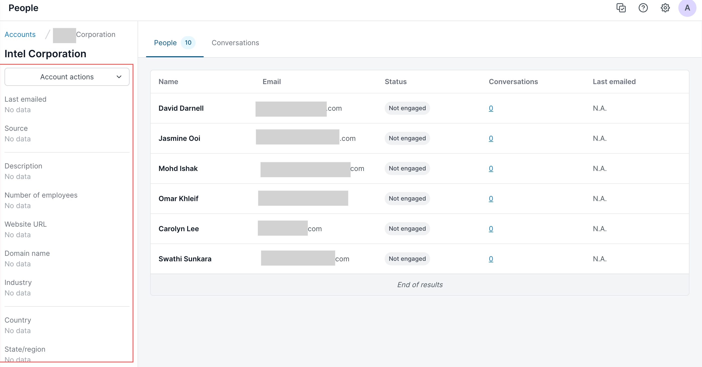Click the People page title
The image size is (702, 367).
(x=23, y=8)
